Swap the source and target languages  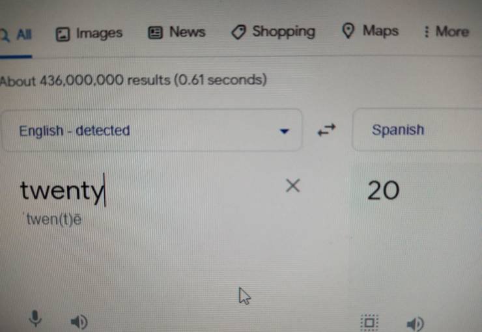pos(326,131)
